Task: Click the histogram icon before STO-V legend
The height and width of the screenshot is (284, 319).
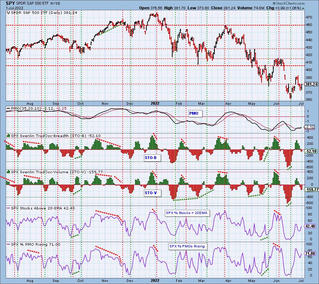Action: (9, 172)
